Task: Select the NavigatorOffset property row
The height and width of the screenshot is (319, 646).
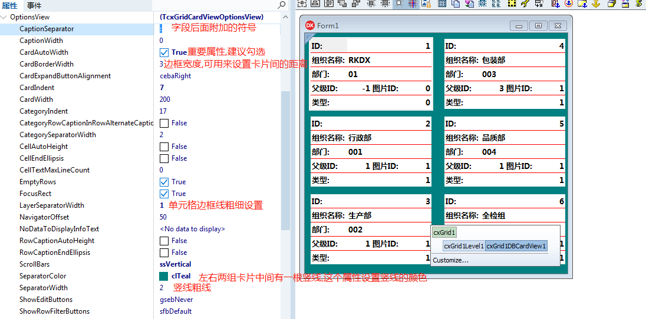Action: pyautogui.click(x=77, y=217)
